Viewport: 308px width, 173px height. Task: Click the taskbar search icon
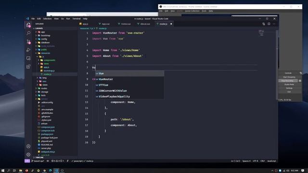[9, 171]
